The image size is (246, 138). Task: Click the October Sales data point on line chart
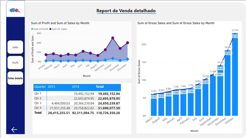click(x=113, y=38)
